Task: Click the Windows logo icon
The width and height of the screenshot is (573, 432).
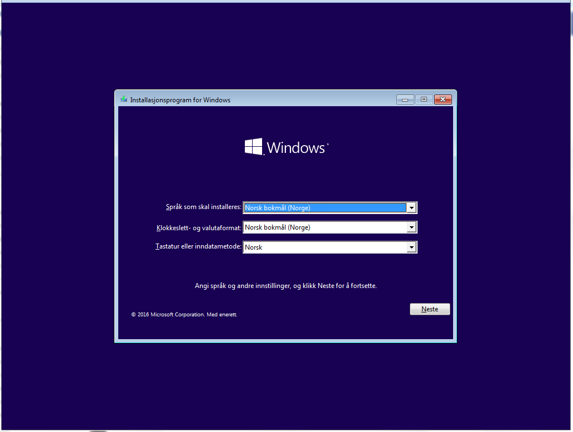Action: (254, 147)
